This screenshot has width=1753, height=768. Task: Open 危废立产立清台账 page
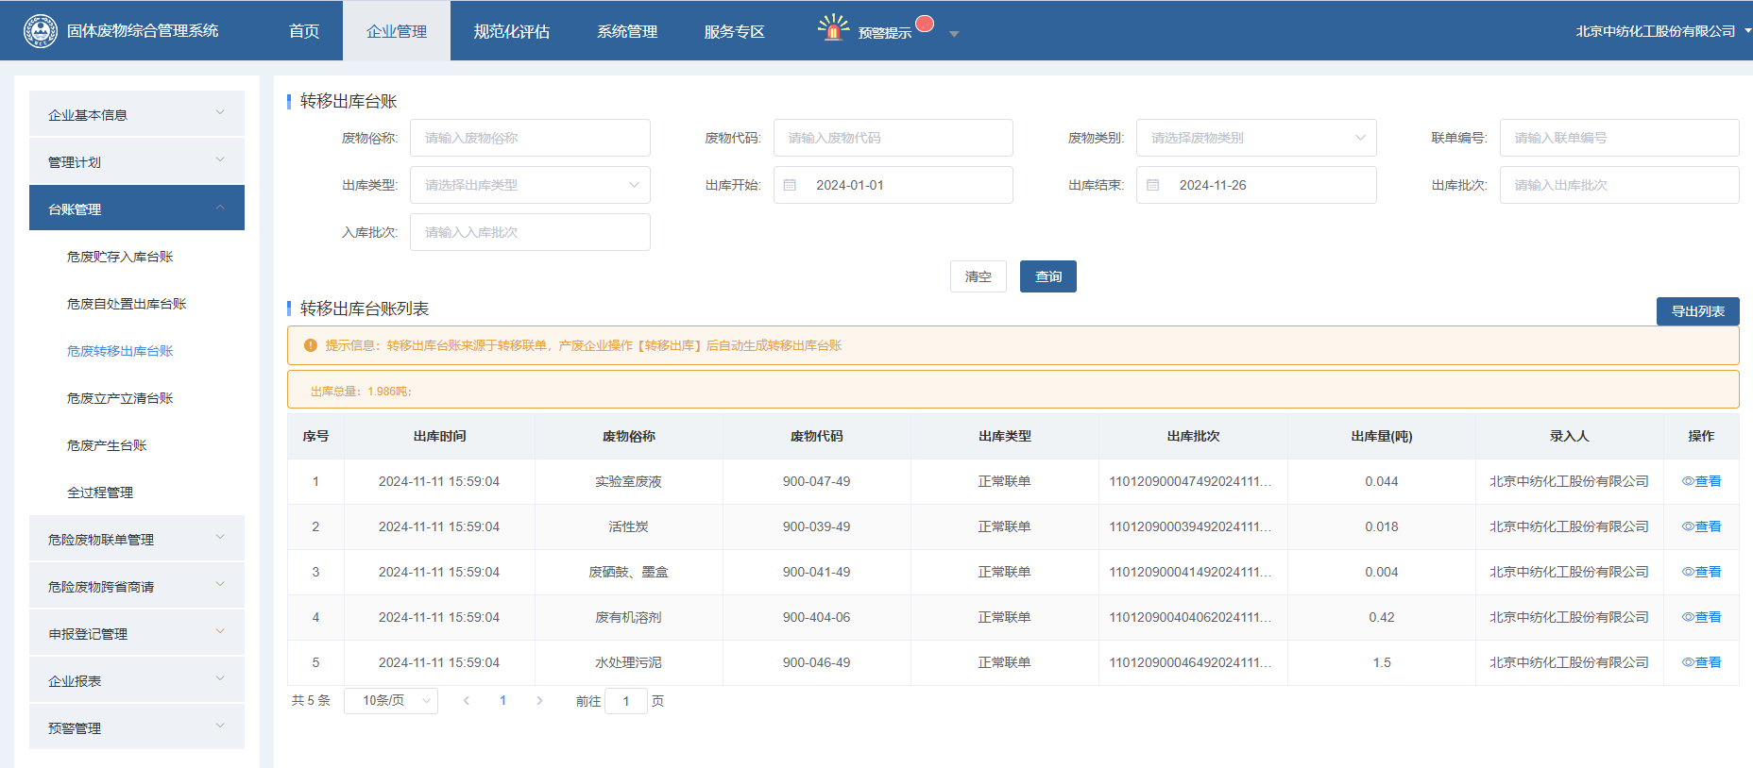(120, 398)
